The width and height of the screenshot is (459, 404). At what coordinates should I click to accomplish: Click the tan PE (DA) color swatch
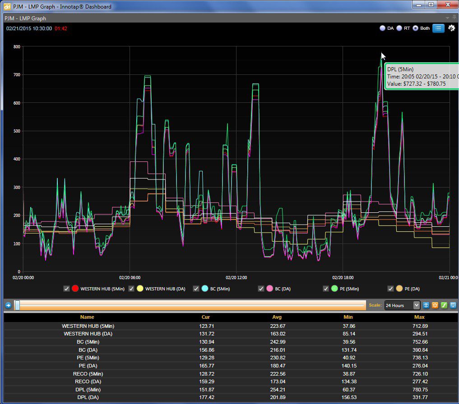click(x=399, y=289)
